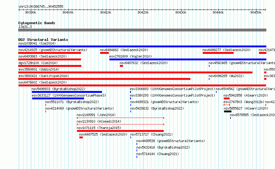
Task: Click nsv4214069 (gnomADStructuralVariants) label
Action: pos(79,108)
